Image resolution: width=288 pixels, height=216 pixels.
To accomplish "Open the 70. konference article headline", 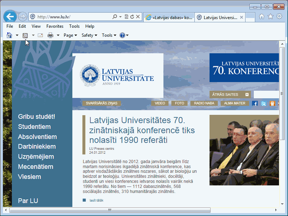I will 142,130.
